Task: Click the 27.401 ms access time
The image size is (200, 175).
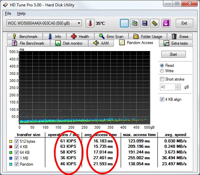Action: (x=103, y=158)
